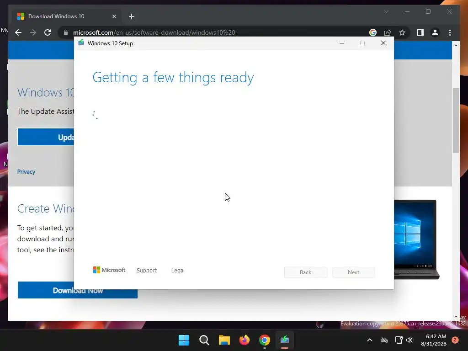Open the Google icon in the address bar

pyautogui.click(x=373, y=32)
